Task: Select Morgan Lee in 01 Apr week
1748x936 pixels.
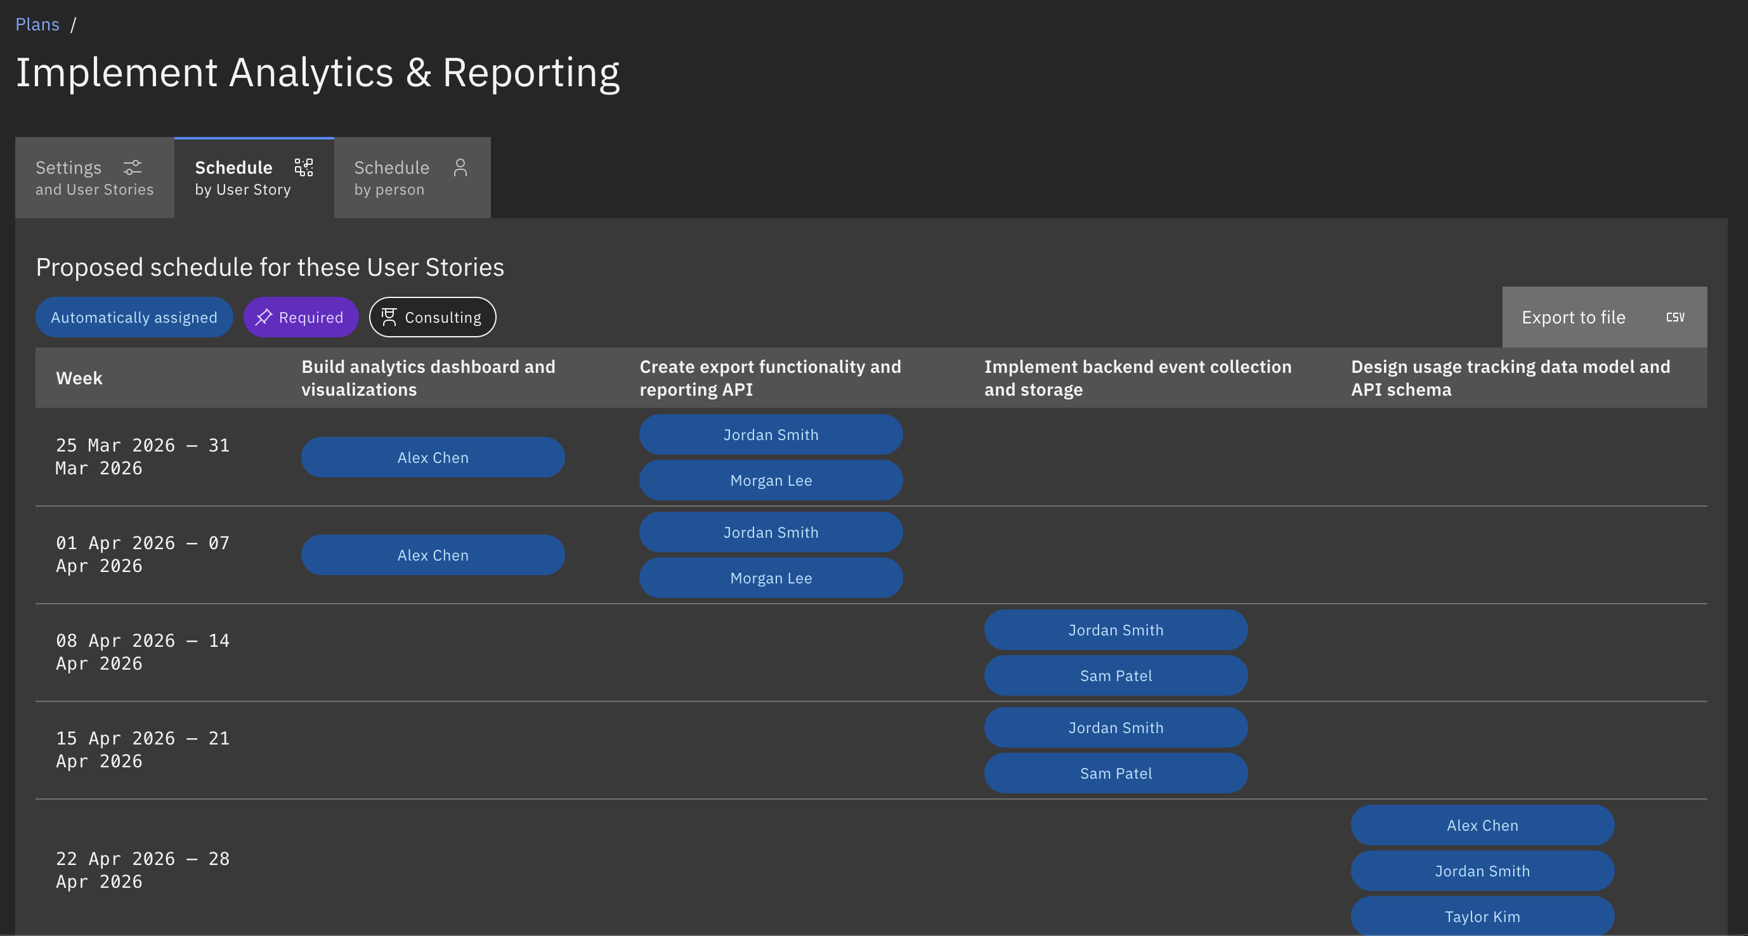Action: (x=771, y=578)
